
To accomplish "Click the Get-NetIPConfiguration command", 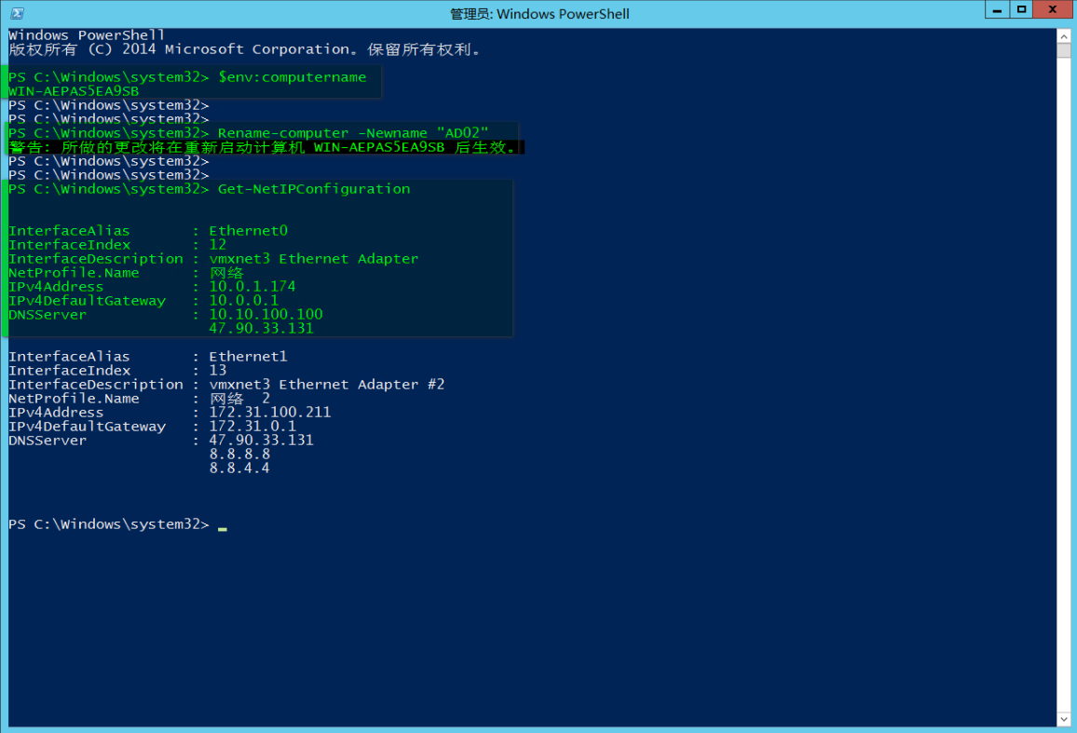I will 314,189.
